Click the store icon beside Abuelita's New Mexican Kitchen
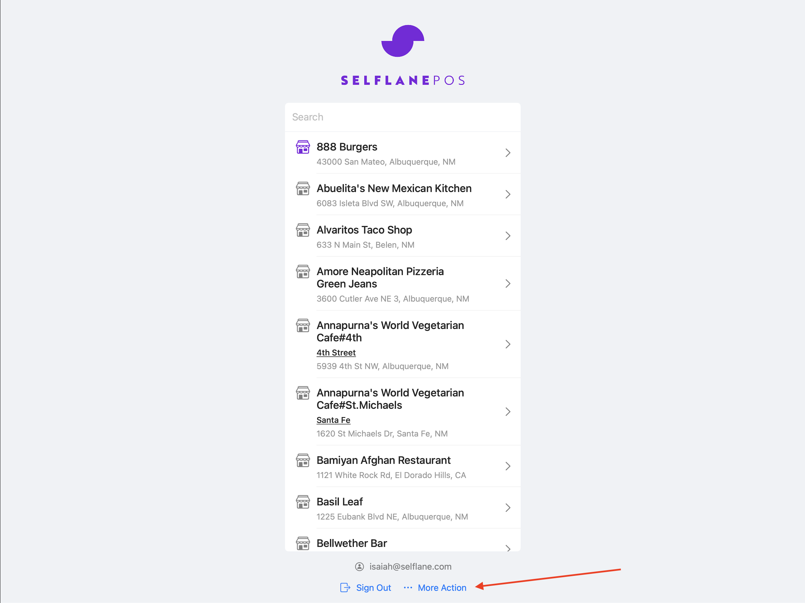805x603 pixels. [303, 189]
